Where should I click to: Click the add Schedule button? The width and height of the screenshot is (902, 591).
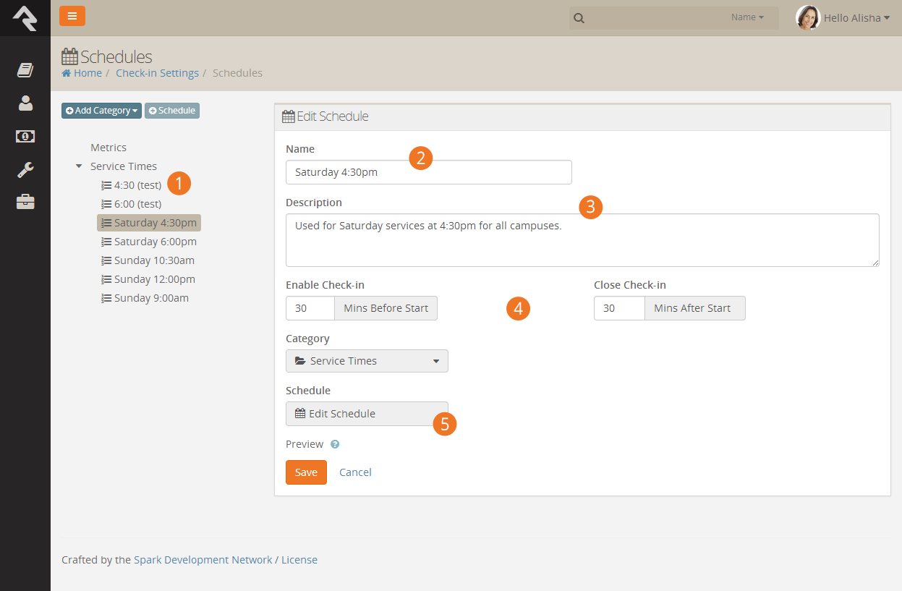(172, 111)
